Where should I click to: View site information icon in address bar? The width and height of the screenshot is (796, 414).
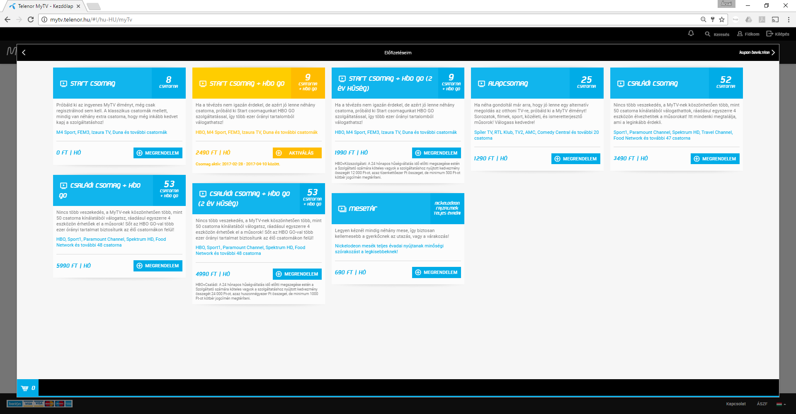[x=44, y=19]
